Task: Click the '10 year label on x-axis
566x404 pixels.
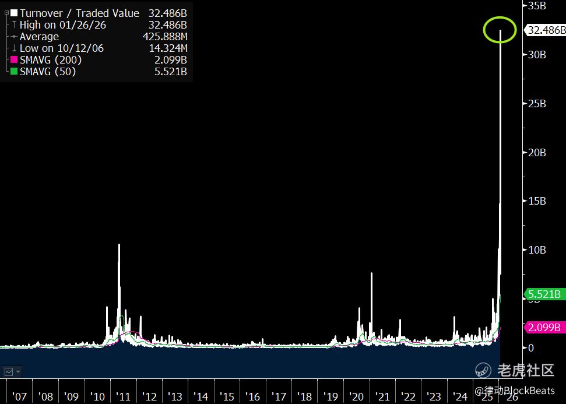Action: [x=97, y=397]
